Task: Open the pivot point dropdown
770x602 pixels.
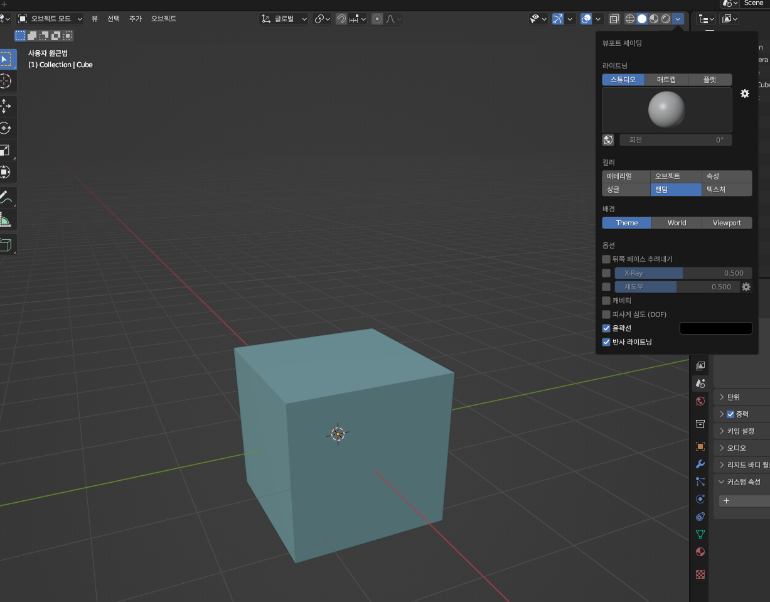Action: pyautogui.click(x=323, y=19)
